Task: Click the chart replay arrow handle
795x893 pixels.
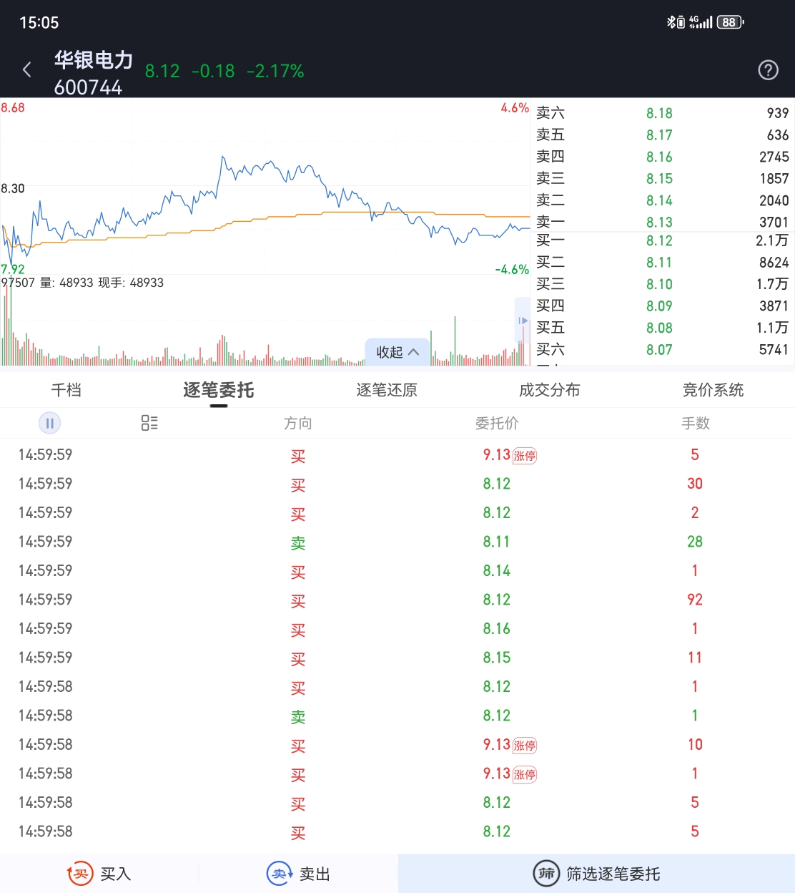Action: [522, 321]
